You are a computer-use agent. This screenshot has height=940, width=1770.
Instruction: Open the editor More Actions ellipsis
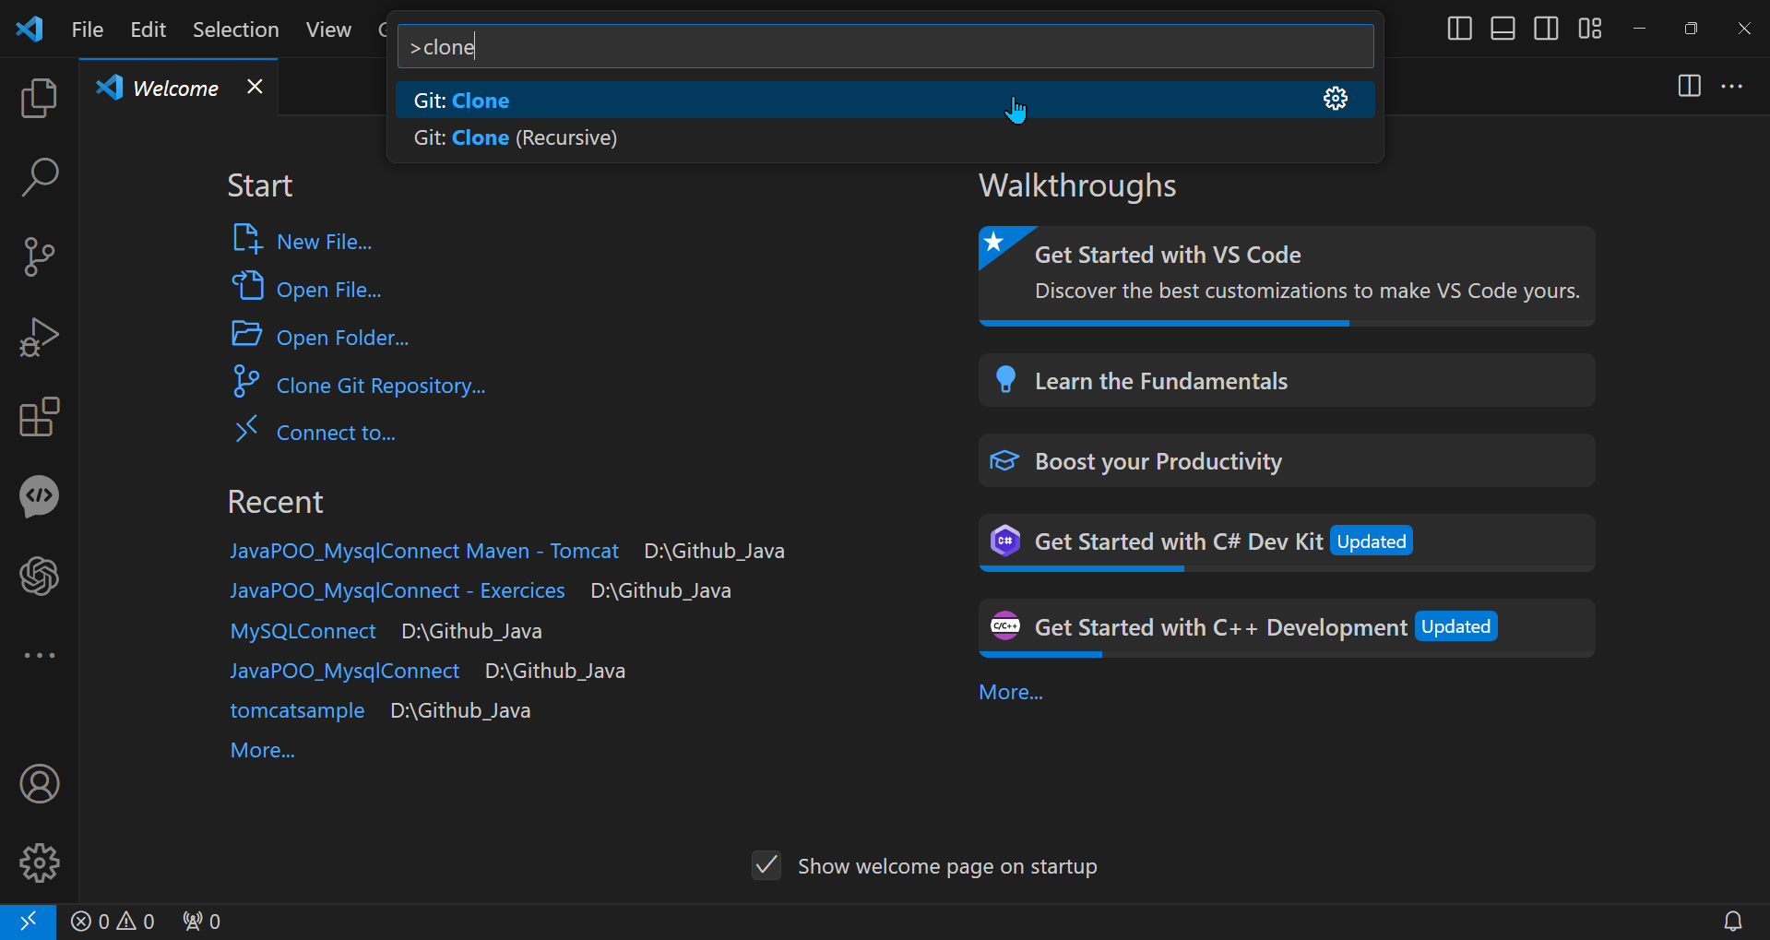tap(1732, 87)
